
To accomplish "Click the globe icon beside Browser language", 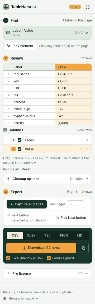I will coord(5,298).
